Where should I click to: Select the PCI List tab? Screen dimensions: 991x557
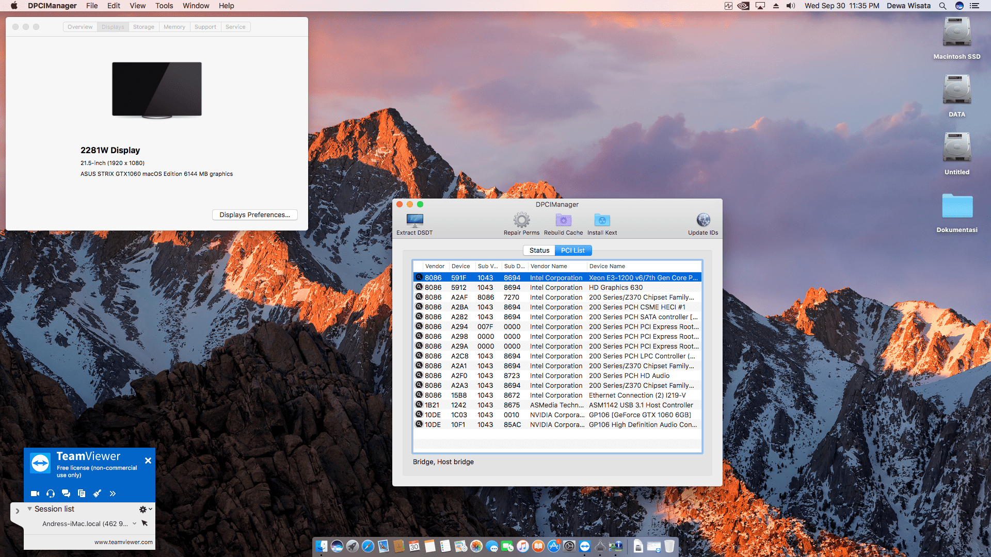(x=573, y=251)
